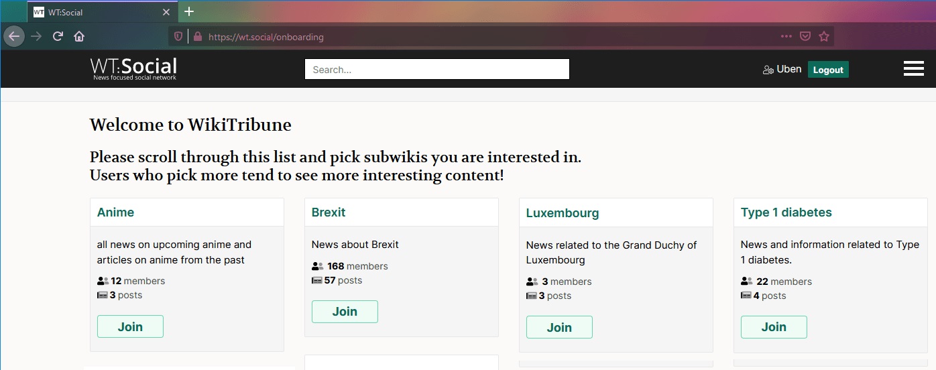Reload the page with refresh icon
This screenshot has height=370, width=936.
click(58, 36)
